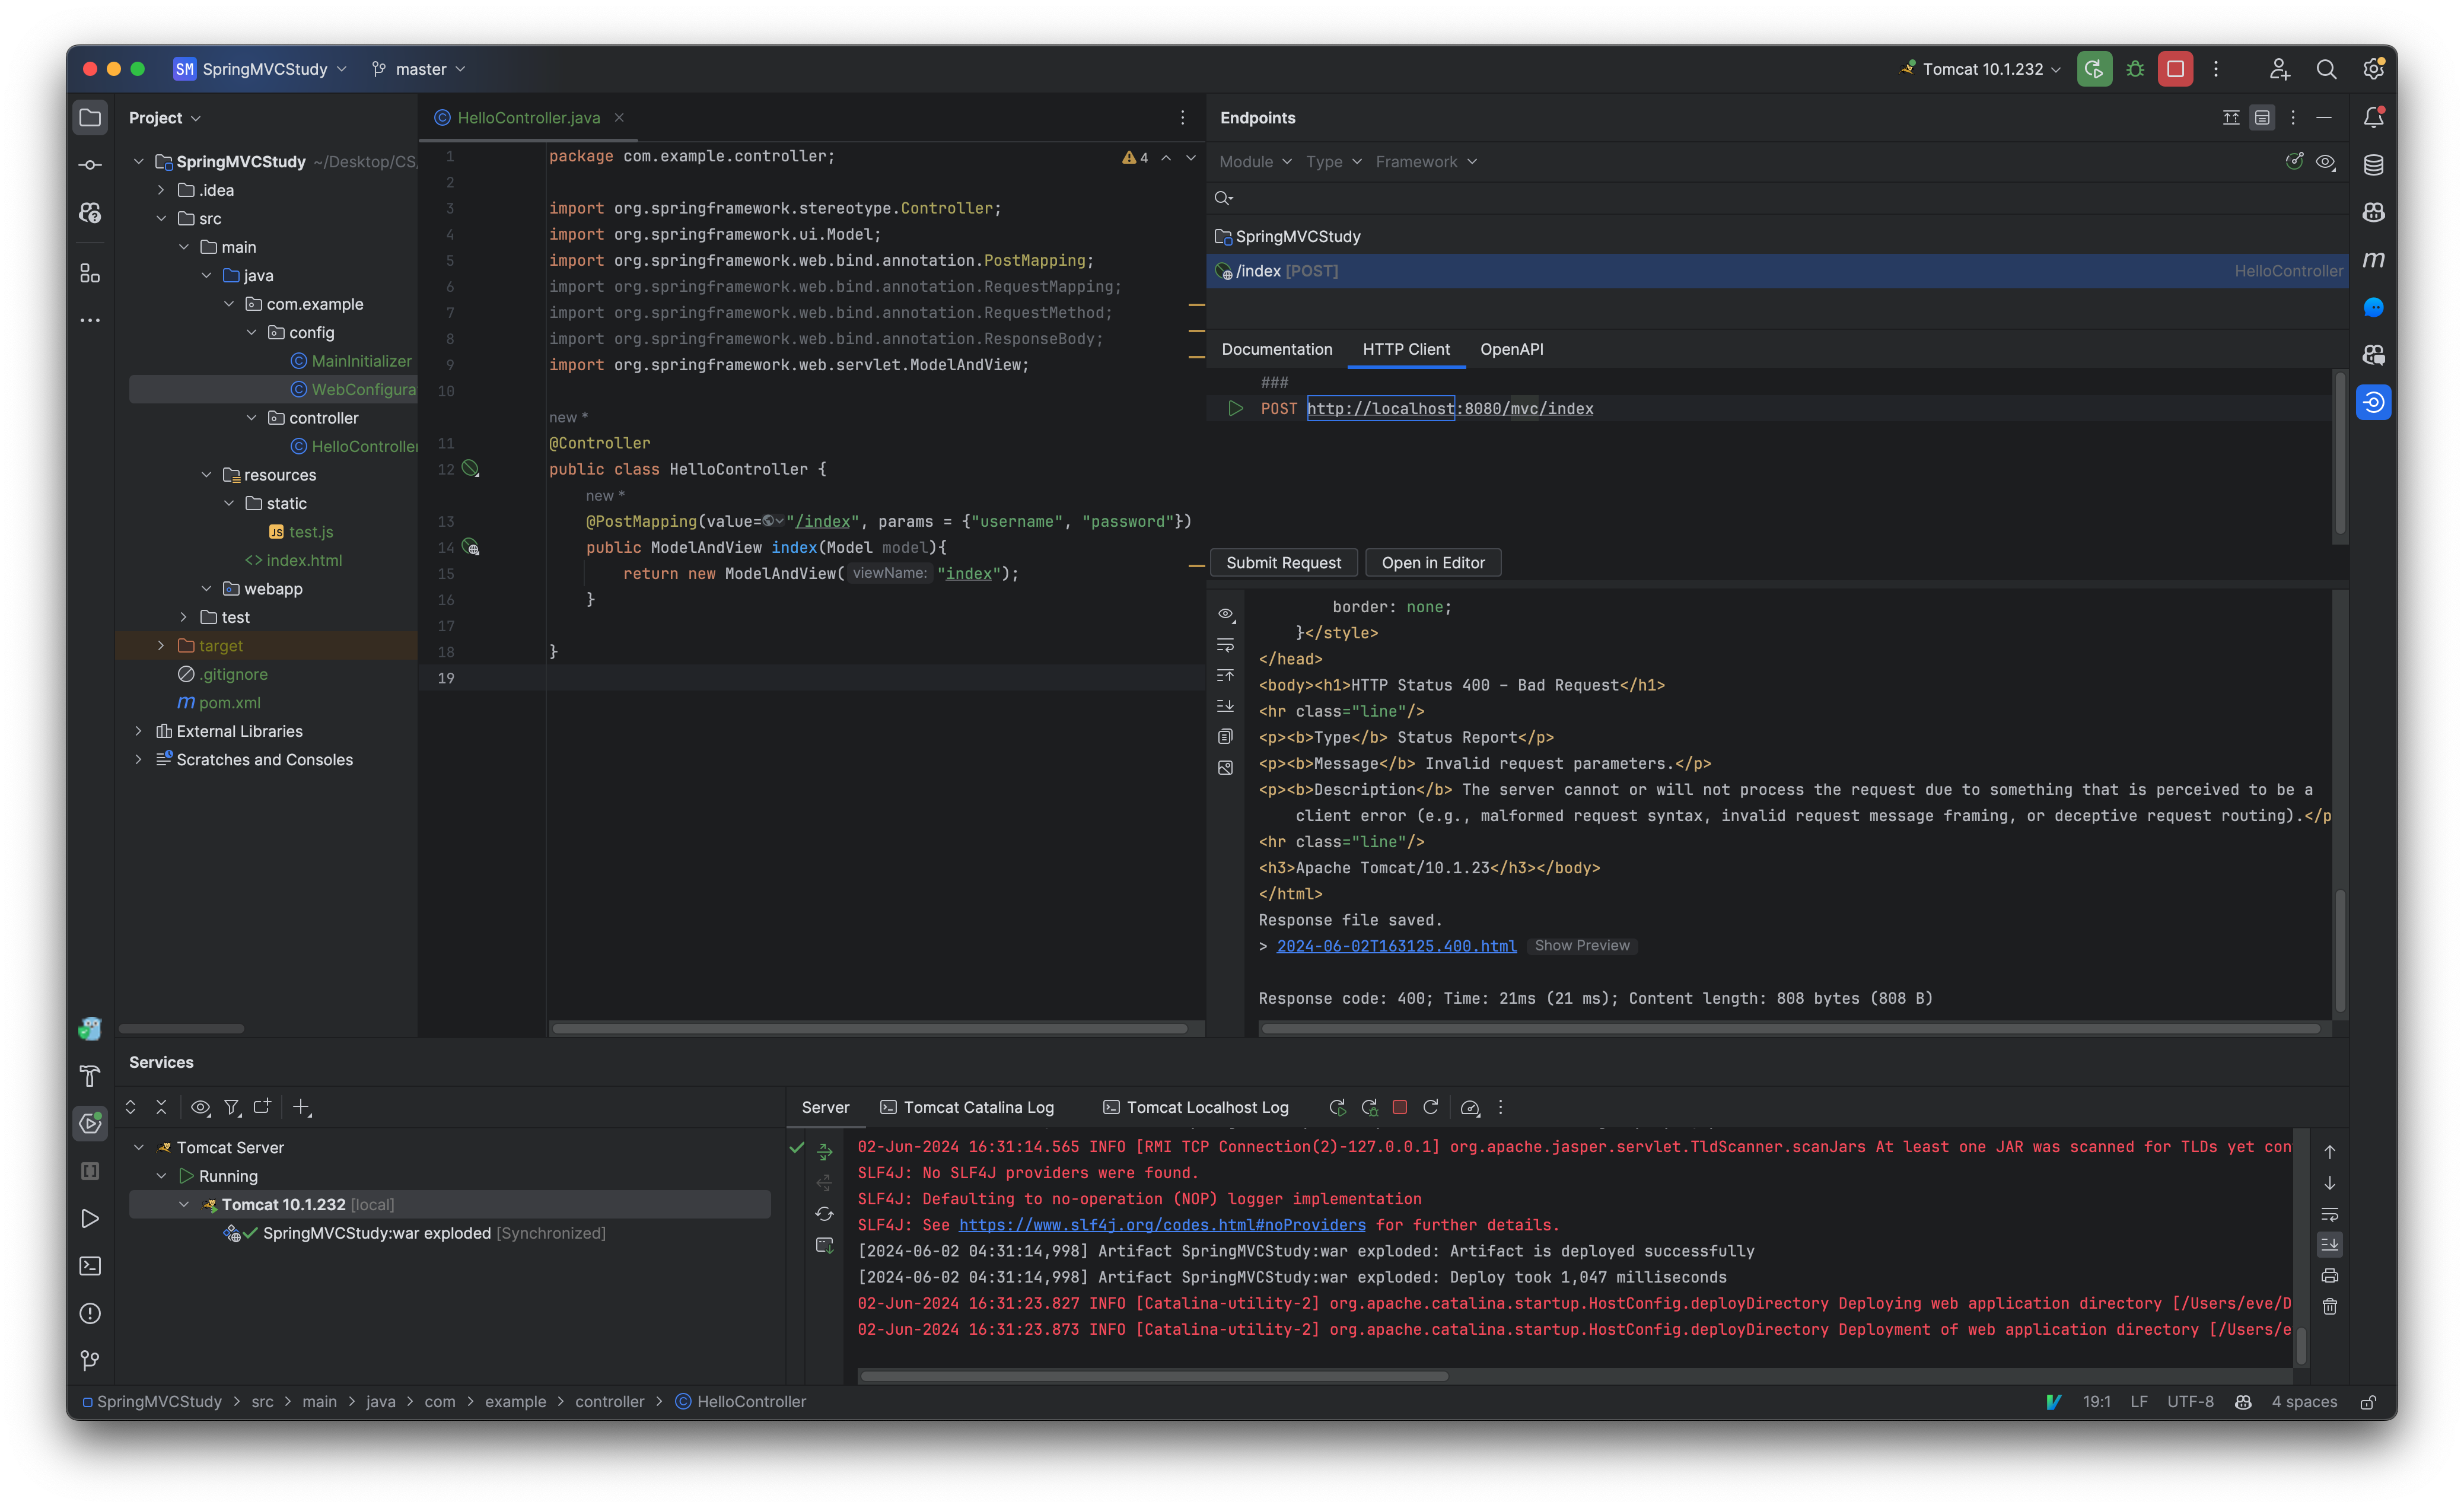Open view options eye in Services toolbar
Image resolution: width=2464 pixels, height=1508 pixels.
tap(200, 1107)
